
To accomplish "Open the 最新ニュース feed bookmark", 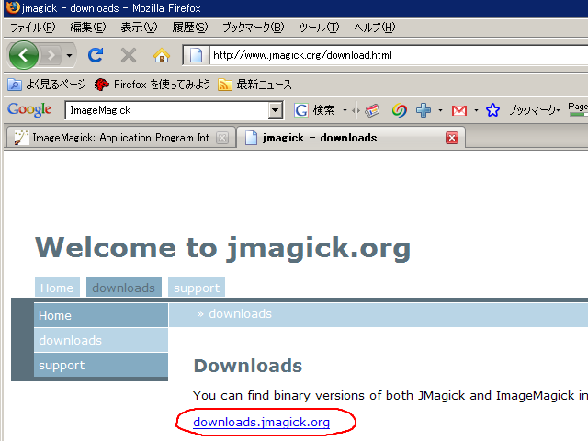I will [x=255, y=85].
